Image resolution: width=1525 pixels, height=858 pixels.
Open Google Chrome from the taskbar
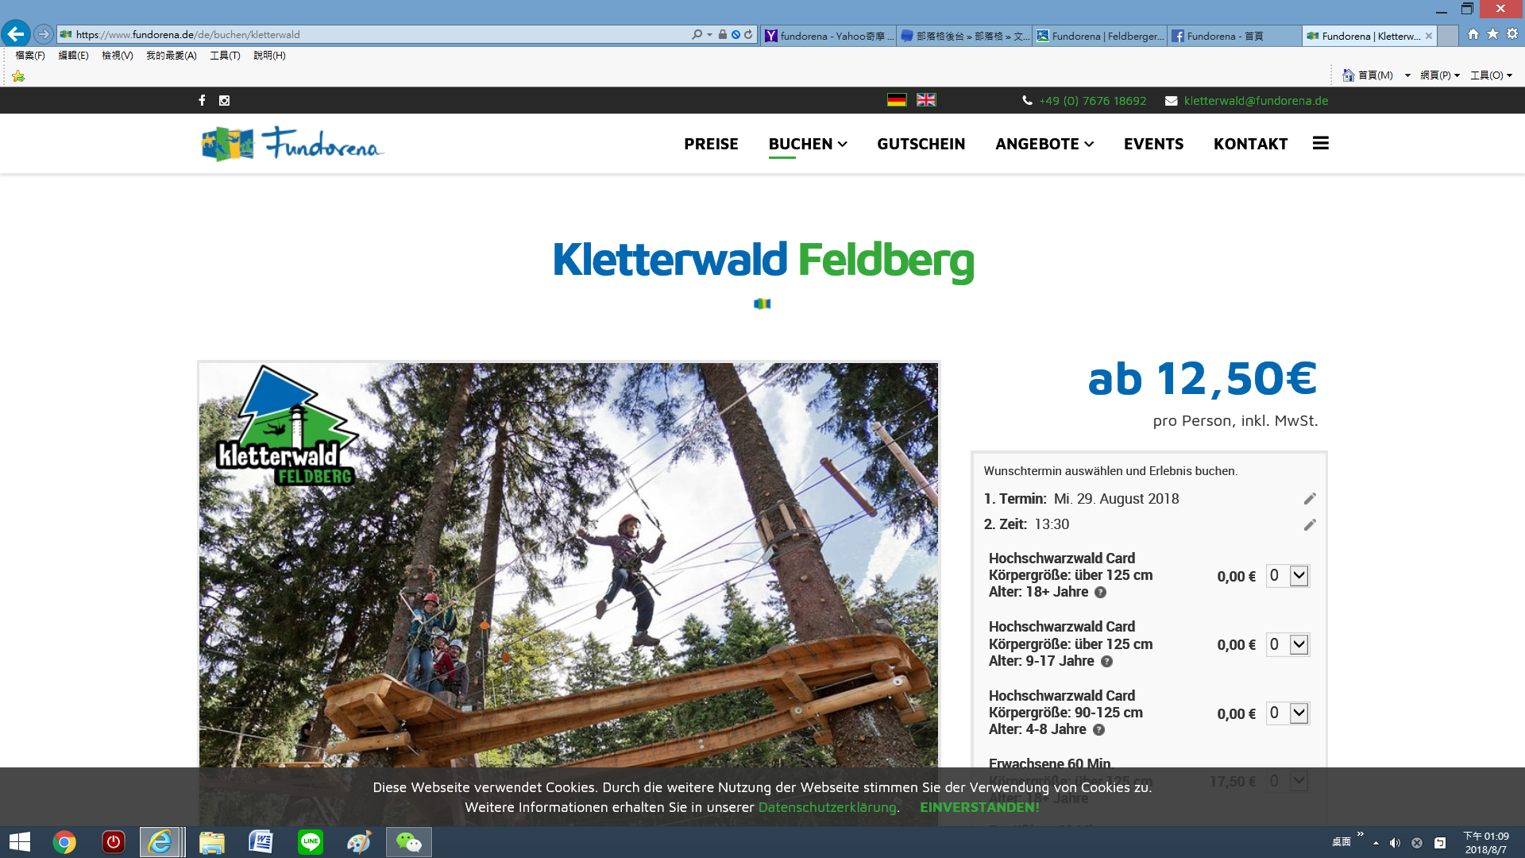pyautogui.click(x=64, y=842)
